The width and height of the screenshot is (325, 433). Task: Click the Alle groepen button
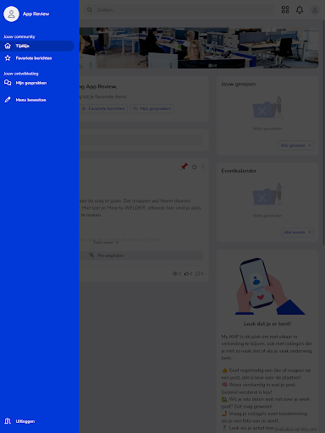pyautogui.click(x=295, y=145)
